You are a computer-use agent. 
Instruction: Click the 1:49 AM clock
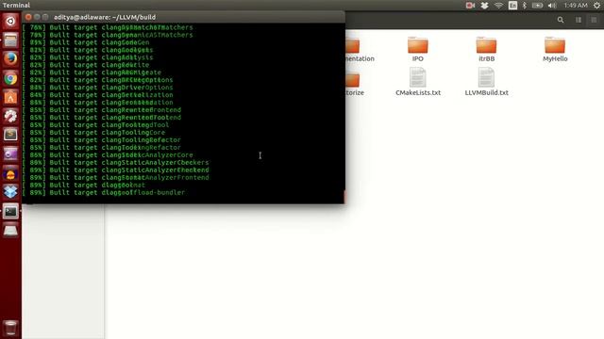point(576,6)
